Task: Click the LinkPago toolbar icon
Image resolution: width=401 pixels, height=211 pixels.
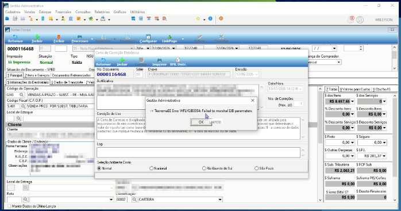Action: [x=169, y=39]
